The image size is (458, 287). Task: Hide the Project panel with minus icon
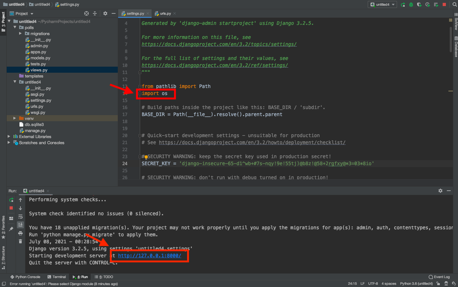113,13
